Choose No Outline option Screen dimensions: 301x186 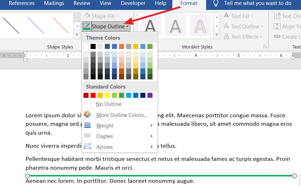click(119, 104)
